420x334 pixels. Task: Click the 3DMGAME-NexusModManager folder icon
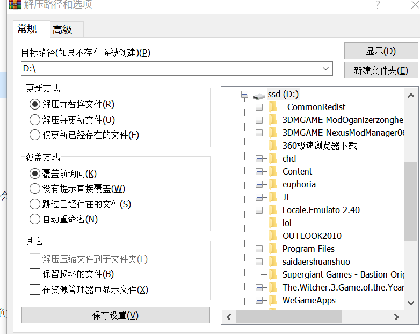(273, 133)
